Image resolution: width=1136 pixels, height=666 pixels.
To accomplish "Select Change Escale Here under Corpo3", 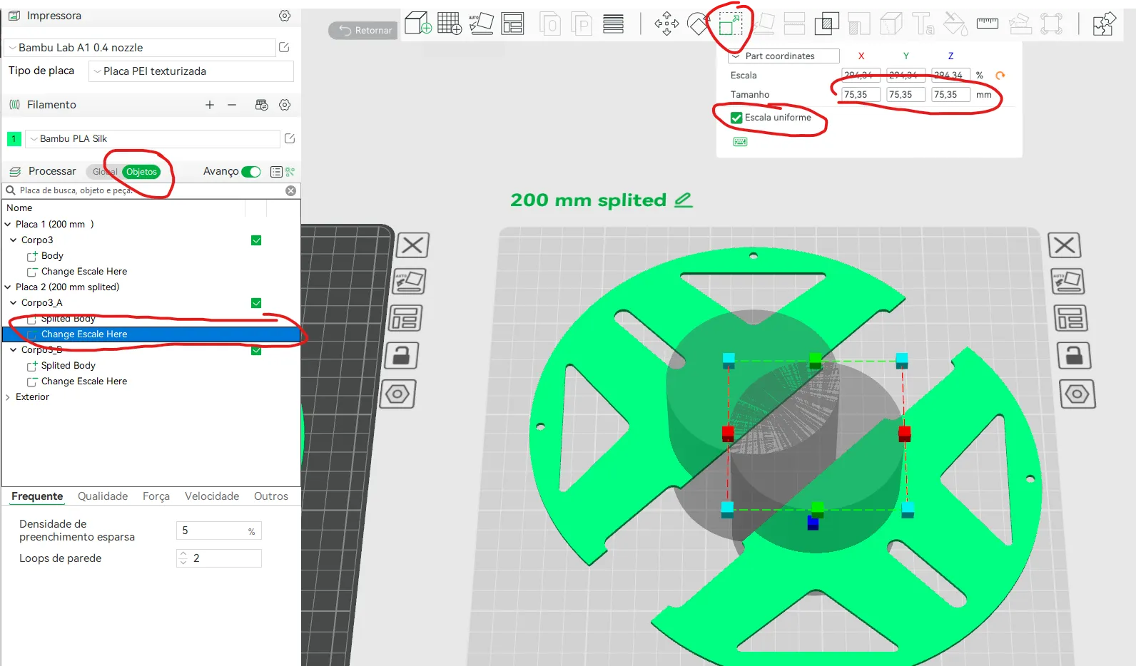I will (84, 272).
